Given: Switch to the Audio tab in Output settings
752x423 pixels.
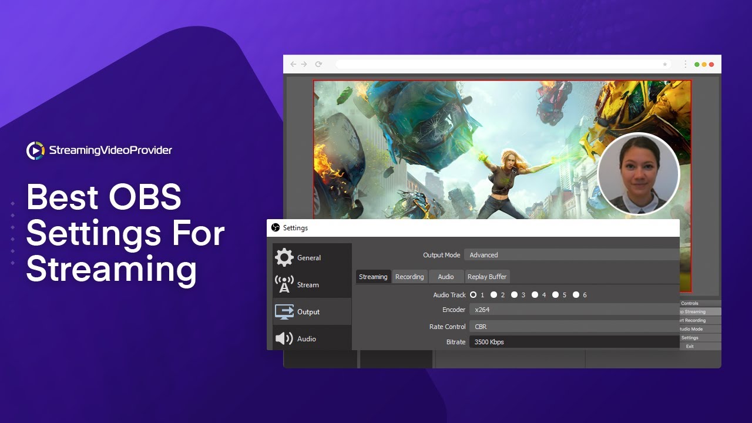Looking at the screenshot, I should tap(446, 277).
